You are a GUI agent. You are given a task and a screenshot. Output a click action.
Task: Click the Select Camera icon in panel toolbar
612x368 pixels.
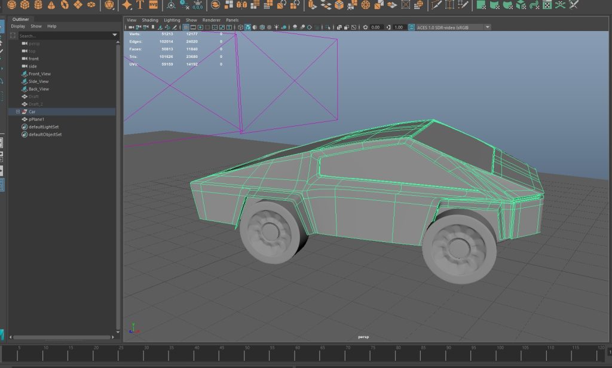tap(131, 27)
